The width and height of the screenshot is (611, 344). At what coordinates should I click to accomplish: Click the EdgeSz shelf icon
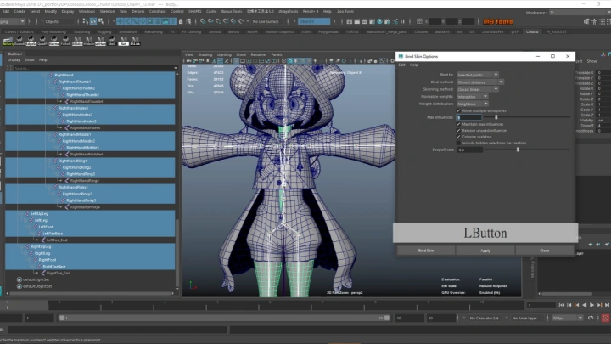pos(31,40)
